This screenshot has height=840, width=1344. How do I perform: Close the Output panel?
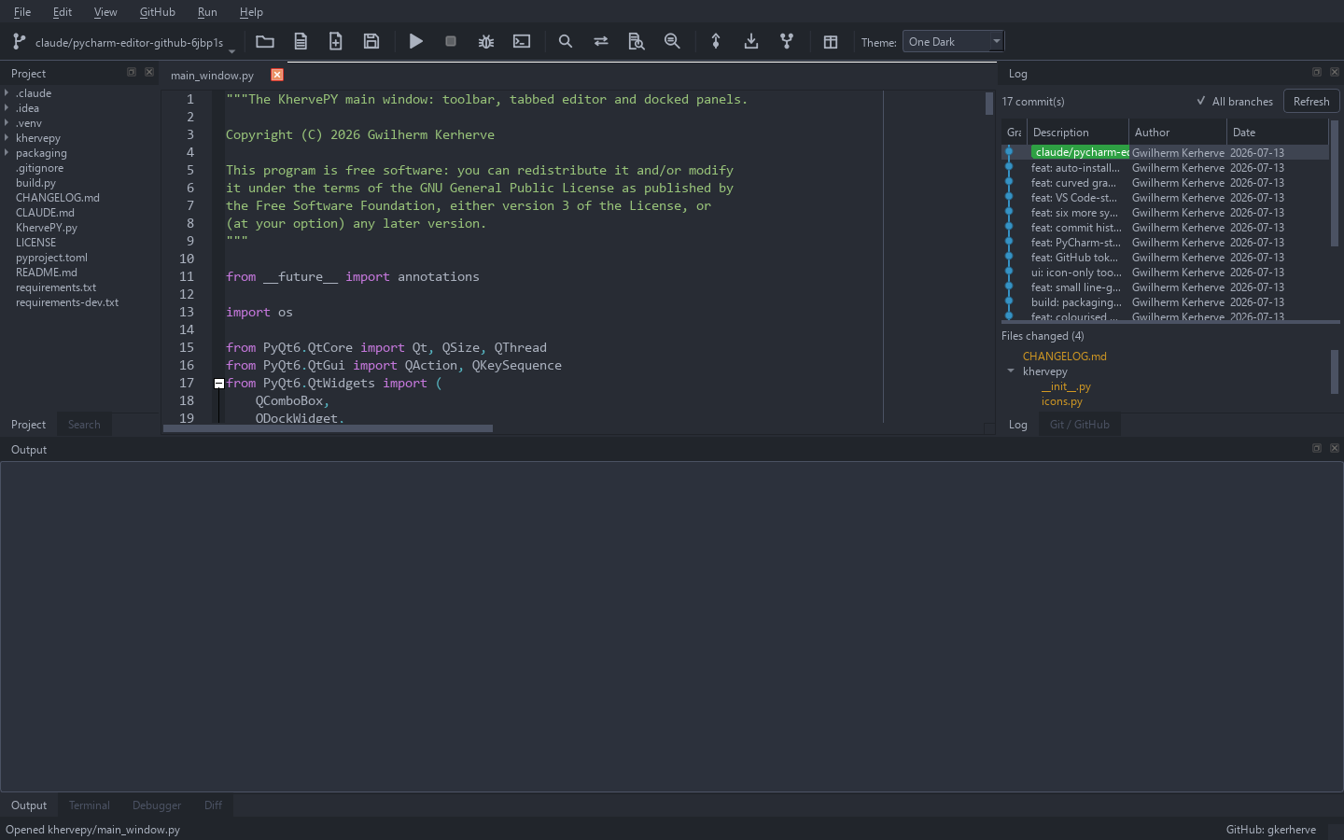(1335, 448)
